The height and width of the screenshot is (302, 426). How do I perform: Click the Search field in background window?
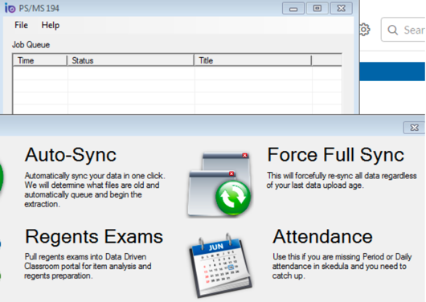[403, 30]
